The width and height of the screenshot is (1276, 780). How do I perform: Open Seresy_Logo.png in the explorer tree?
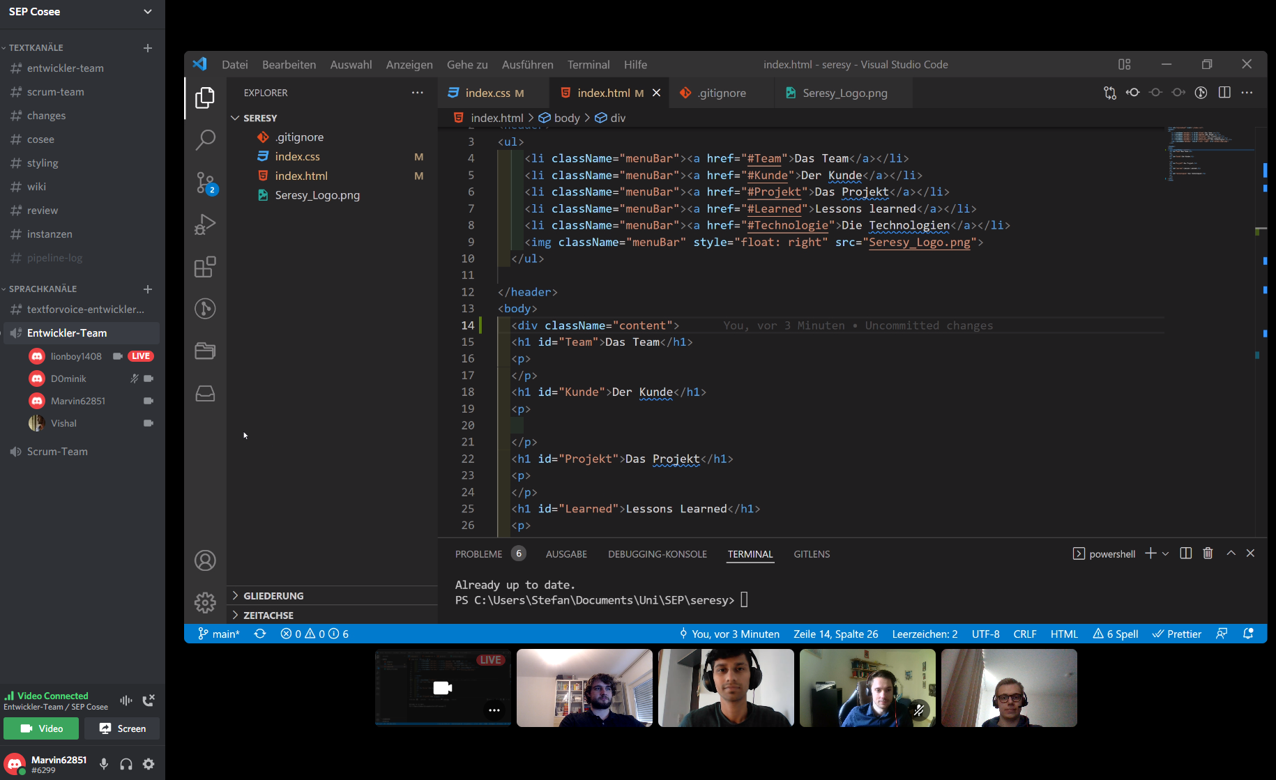point(317,195)
